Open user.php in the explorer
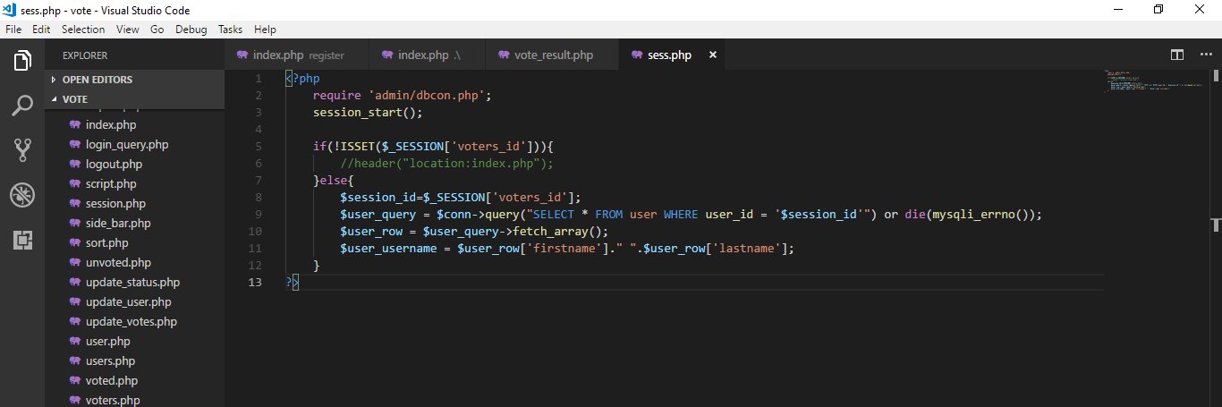This screenshot has width=1222, height=407. click(134, 342)
